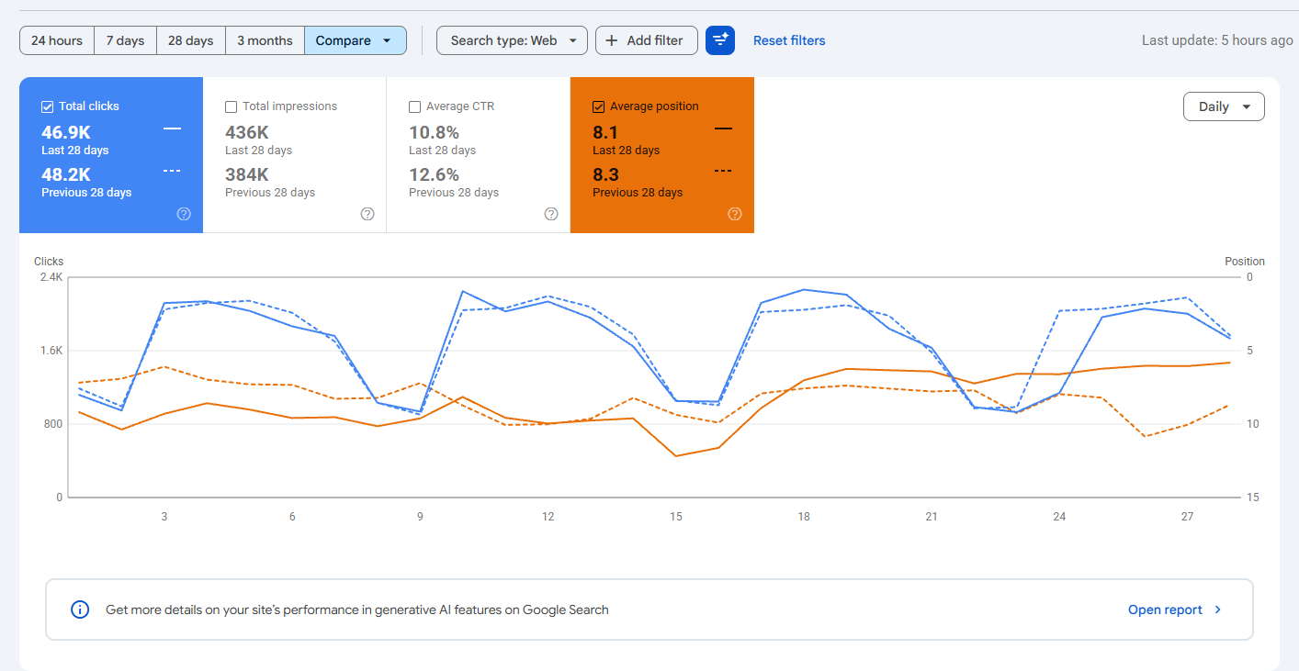Click the Open report link

(1165, 609)
